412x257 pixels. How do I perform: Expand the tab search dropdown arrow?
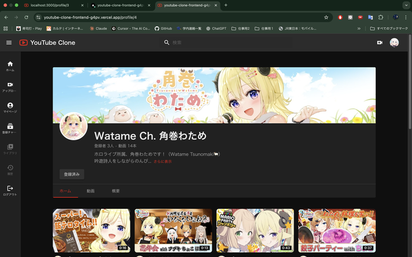(x=406, y=5)
